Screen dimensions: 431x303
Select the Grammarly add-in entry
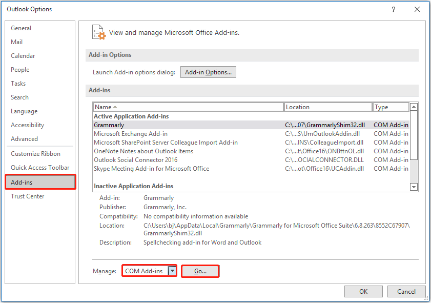(154, 125)
